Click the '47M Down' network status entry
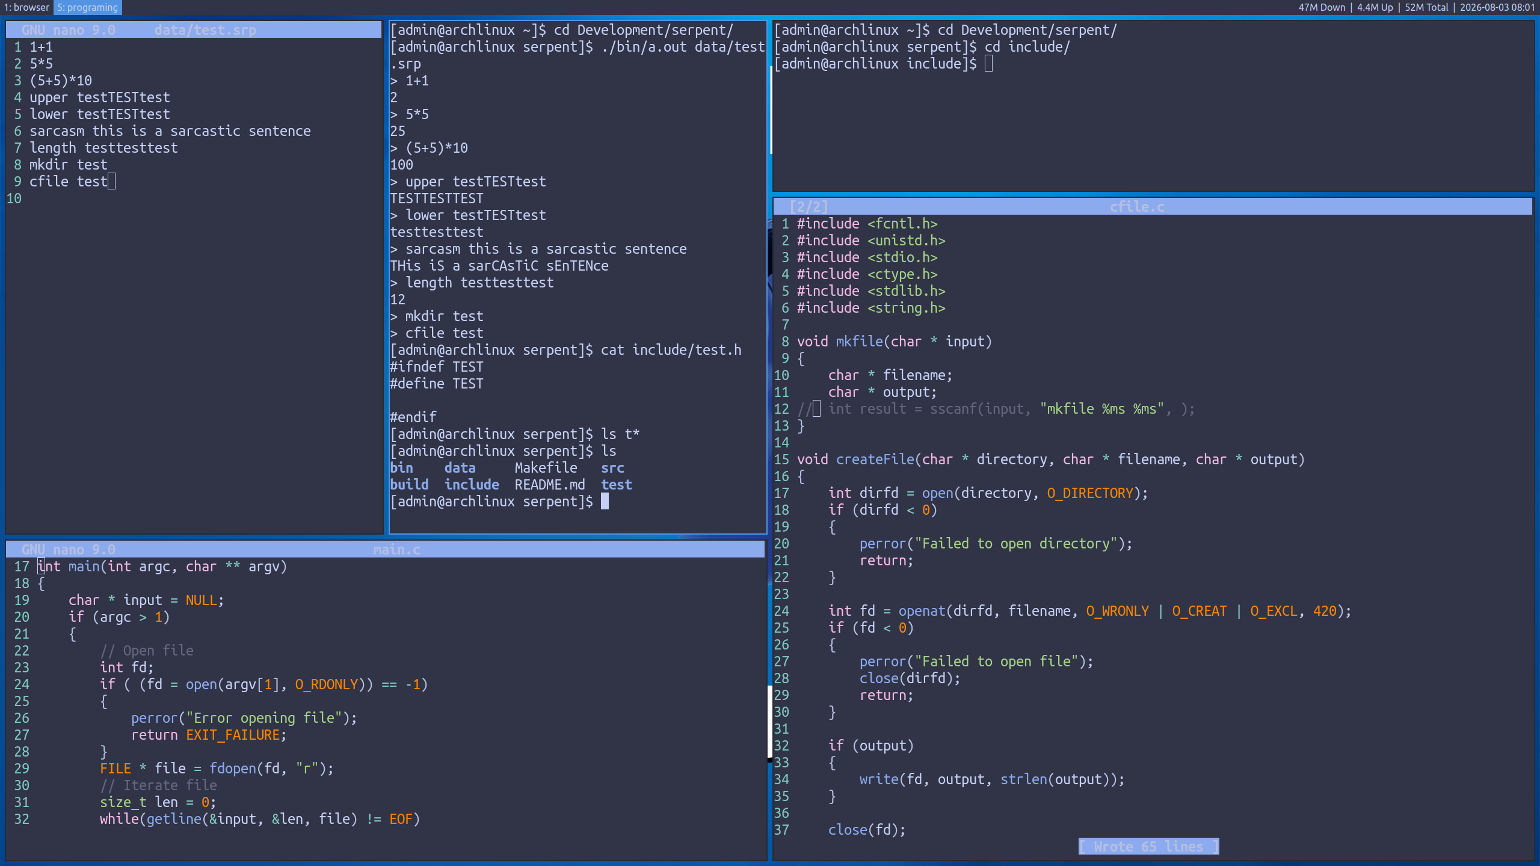This screenshot has height=866, width=1540. click(x=1322, y=7)
